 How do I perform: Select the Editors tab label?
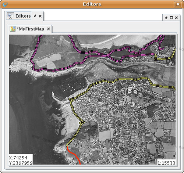click(23, 16)
